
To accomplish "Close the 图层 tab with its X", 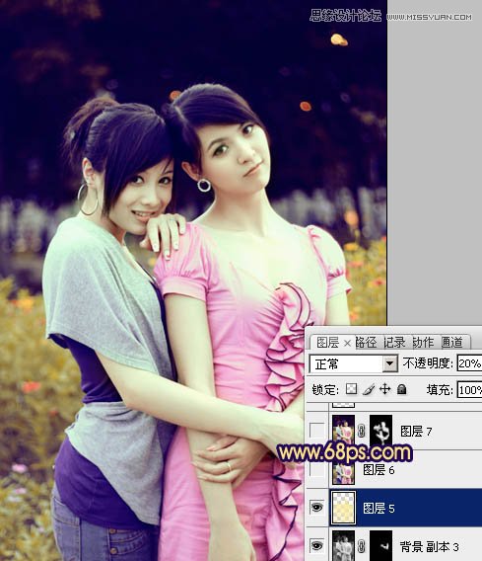I will 347,344.
